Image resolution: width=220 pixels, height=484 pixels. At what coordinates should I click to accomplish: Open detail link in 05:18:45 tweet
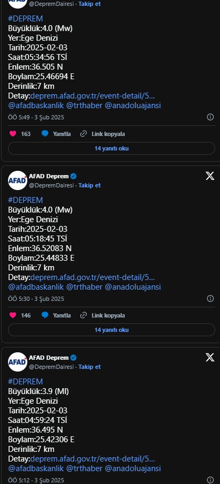[93, 277]
